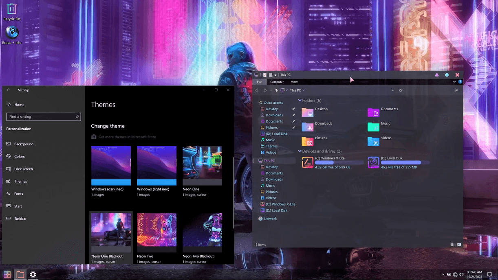Open the Recycle Bin desktop icon
This screenshot has height=280, width=498.
(x=12, y=9)
